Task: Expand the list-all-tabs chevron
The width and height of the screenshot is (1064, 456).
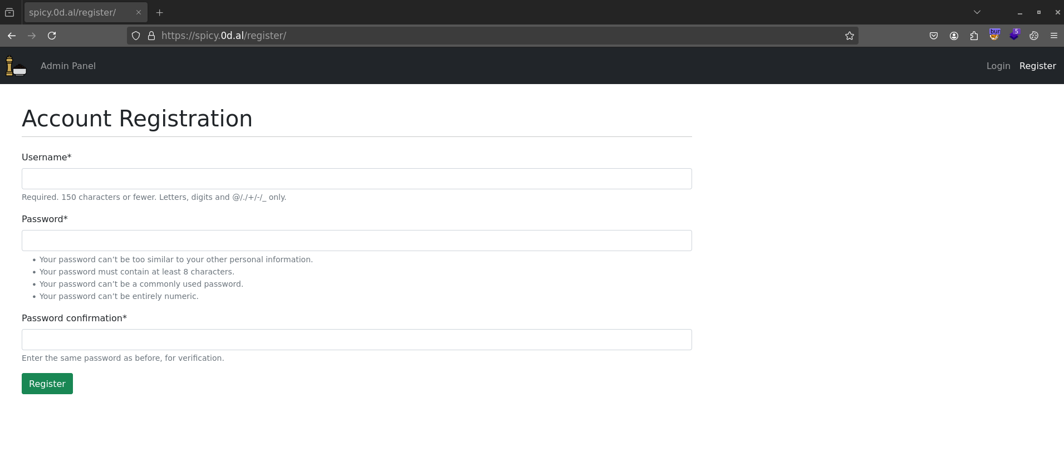Action: [x=977, y=12]
